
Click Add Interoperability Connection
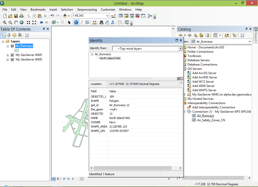click(x=214, y=107)
